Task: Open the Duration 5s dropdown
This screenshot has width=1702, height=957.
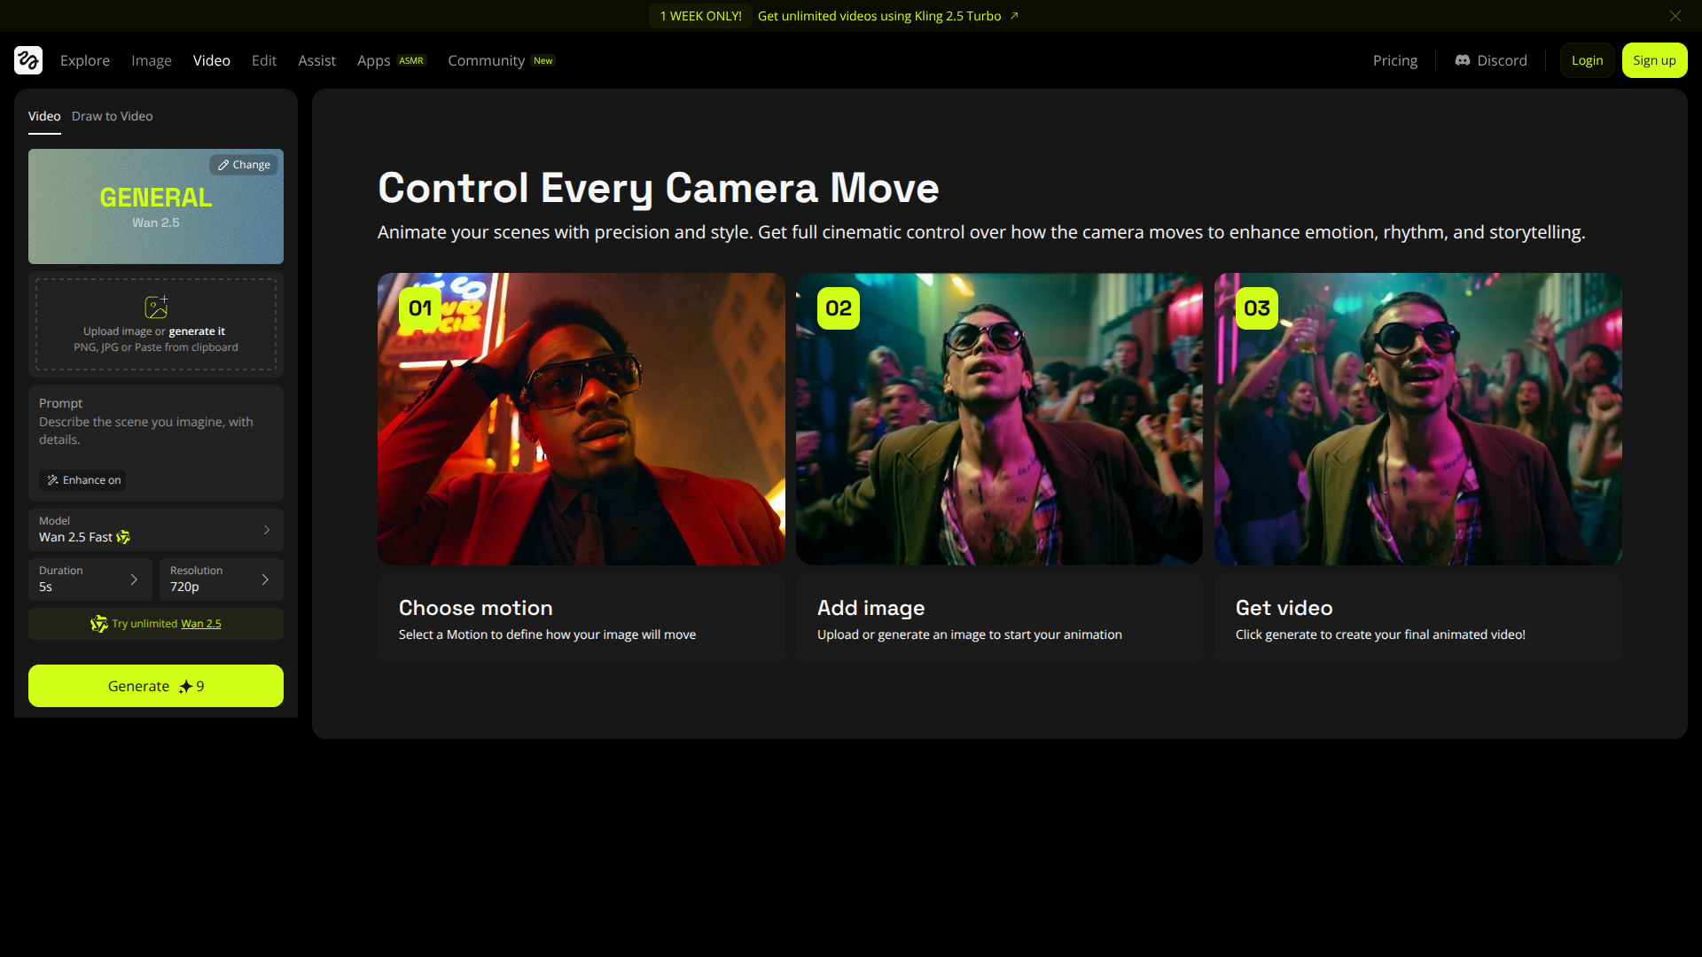Action: (90, 580)
